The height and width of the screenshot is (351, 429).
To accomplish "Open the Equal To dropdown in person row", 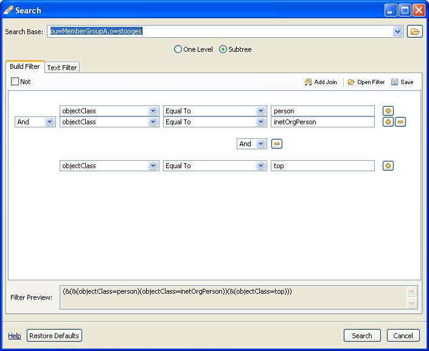I will (260, 111).
